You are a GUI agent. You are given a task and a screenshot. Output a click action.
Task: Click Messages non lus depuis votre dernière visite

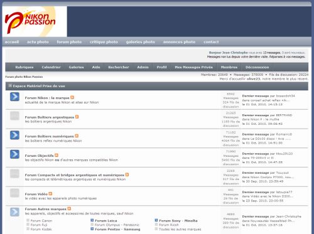coord(238,56)
